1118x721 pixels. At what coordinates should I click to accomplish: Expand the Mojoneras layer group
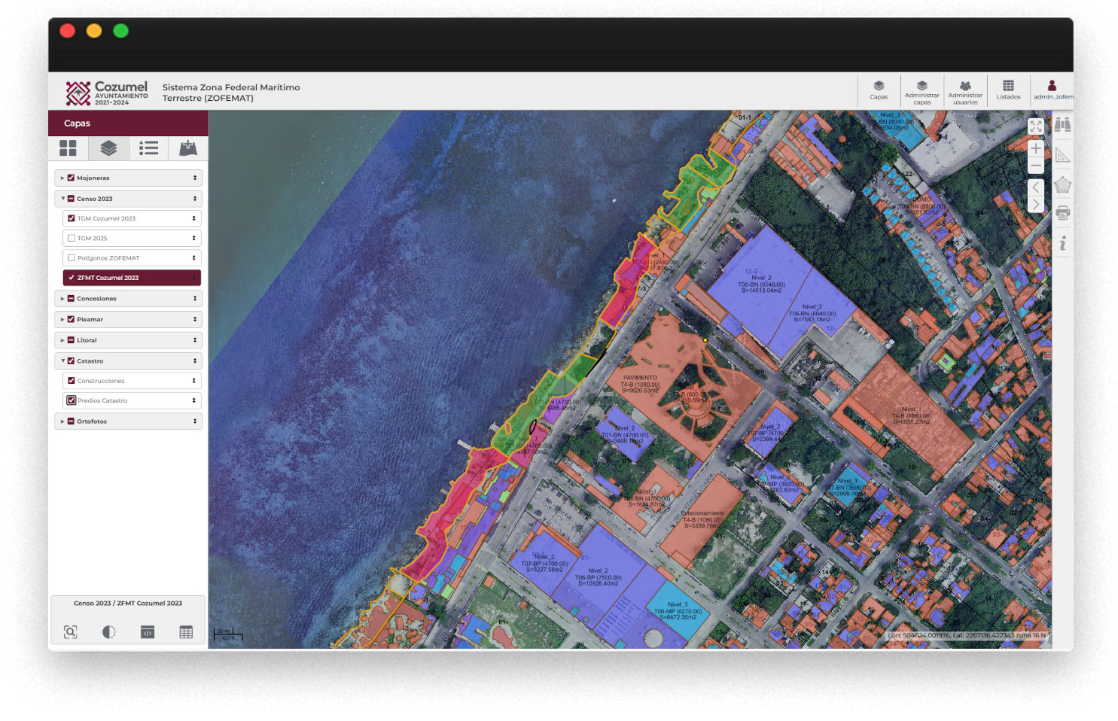[62, 178]
